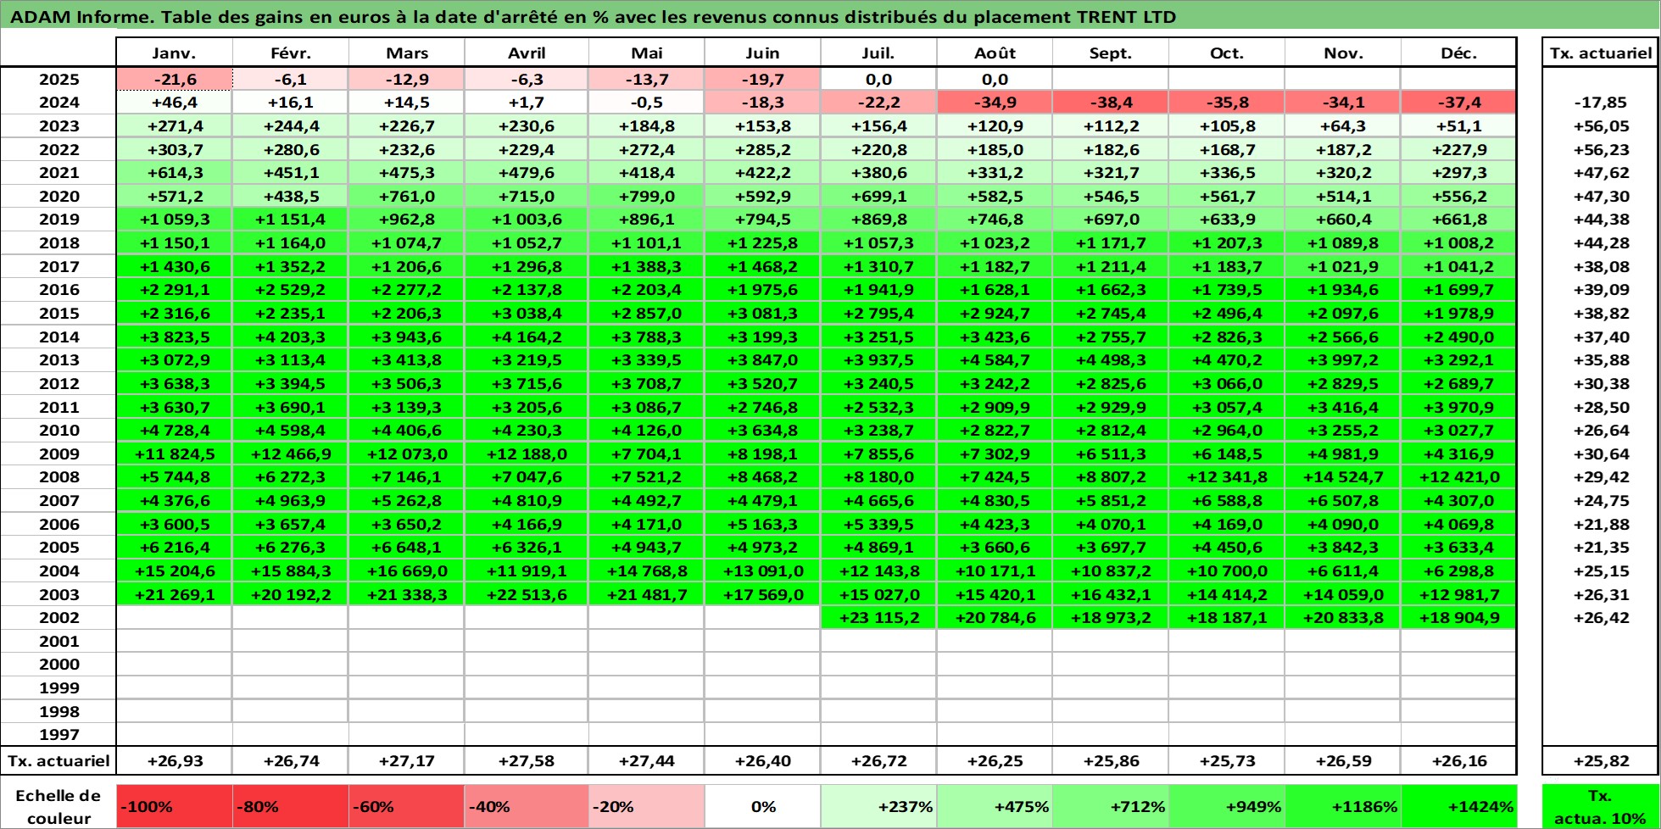This screenshot has width=1661, height=829.
Task: Select cell +4 584,7 in the 2013 row
Action: pyautogui.click(x=995, y=360)
